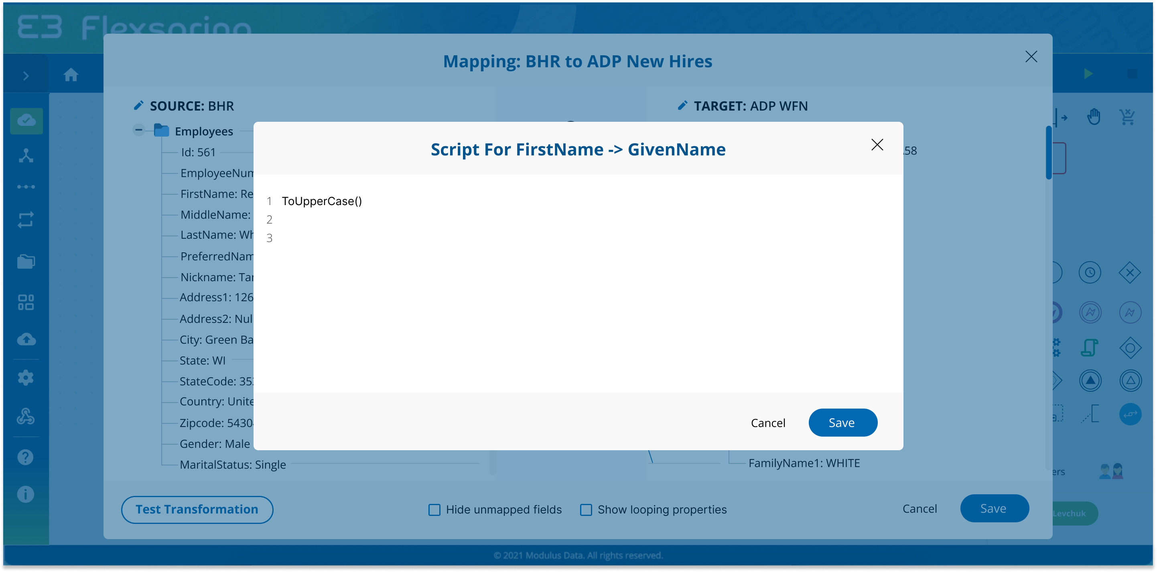
Task: Select the Gender: Male source field
Action: pos(214,444)
